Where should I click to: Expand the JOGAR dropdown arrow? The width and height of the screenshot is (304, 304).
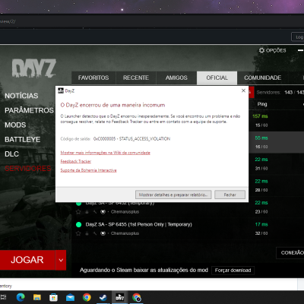[x=61, y=260]
